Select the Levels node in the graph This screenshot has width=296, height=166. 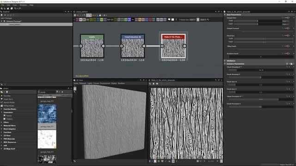click(x=92, y=46)
